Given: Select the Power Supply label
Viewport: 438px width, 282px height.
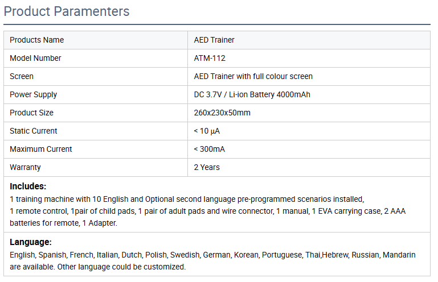Looking at the screenshot, I should pyautogui.click(x=34, y=94).
